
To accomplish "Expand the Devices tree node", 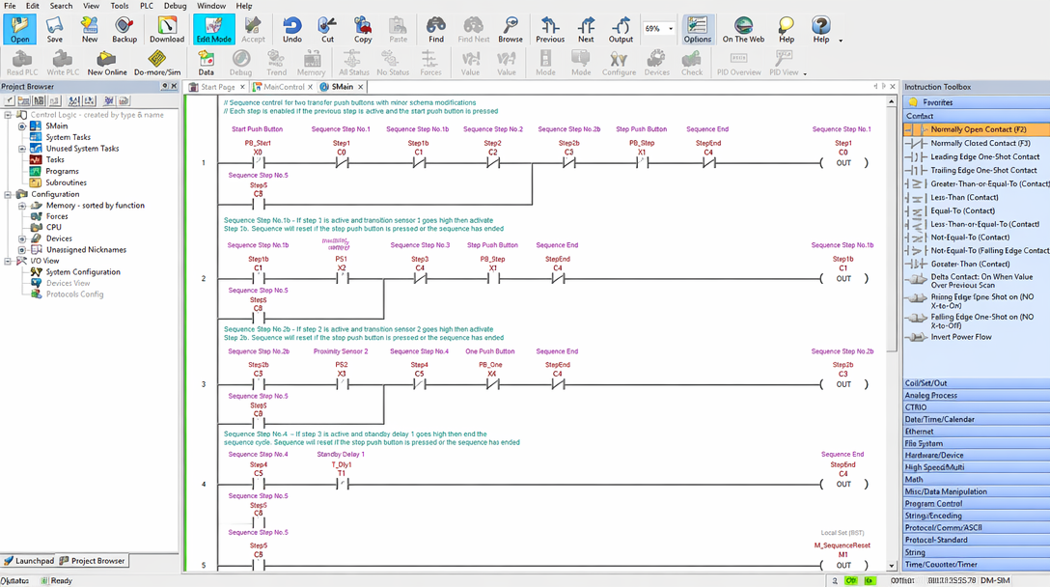I will [22, 238].
